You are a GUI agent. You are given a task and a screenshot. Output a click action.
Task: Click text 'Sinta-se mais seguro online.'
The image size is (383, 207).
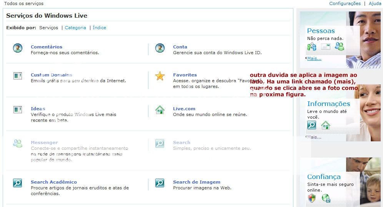[330, 187]
